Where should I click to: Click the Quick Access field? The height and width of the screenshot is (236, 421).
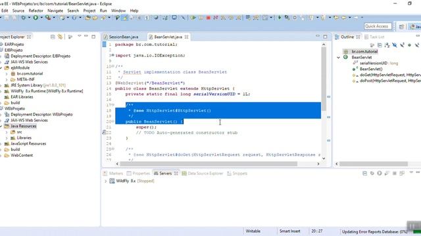378,26
